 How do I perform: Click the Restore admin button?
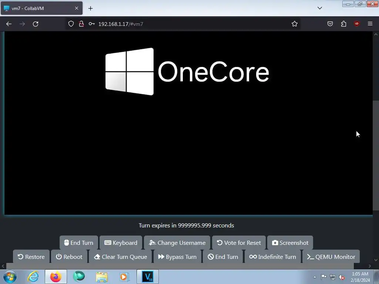click(31, 257)
